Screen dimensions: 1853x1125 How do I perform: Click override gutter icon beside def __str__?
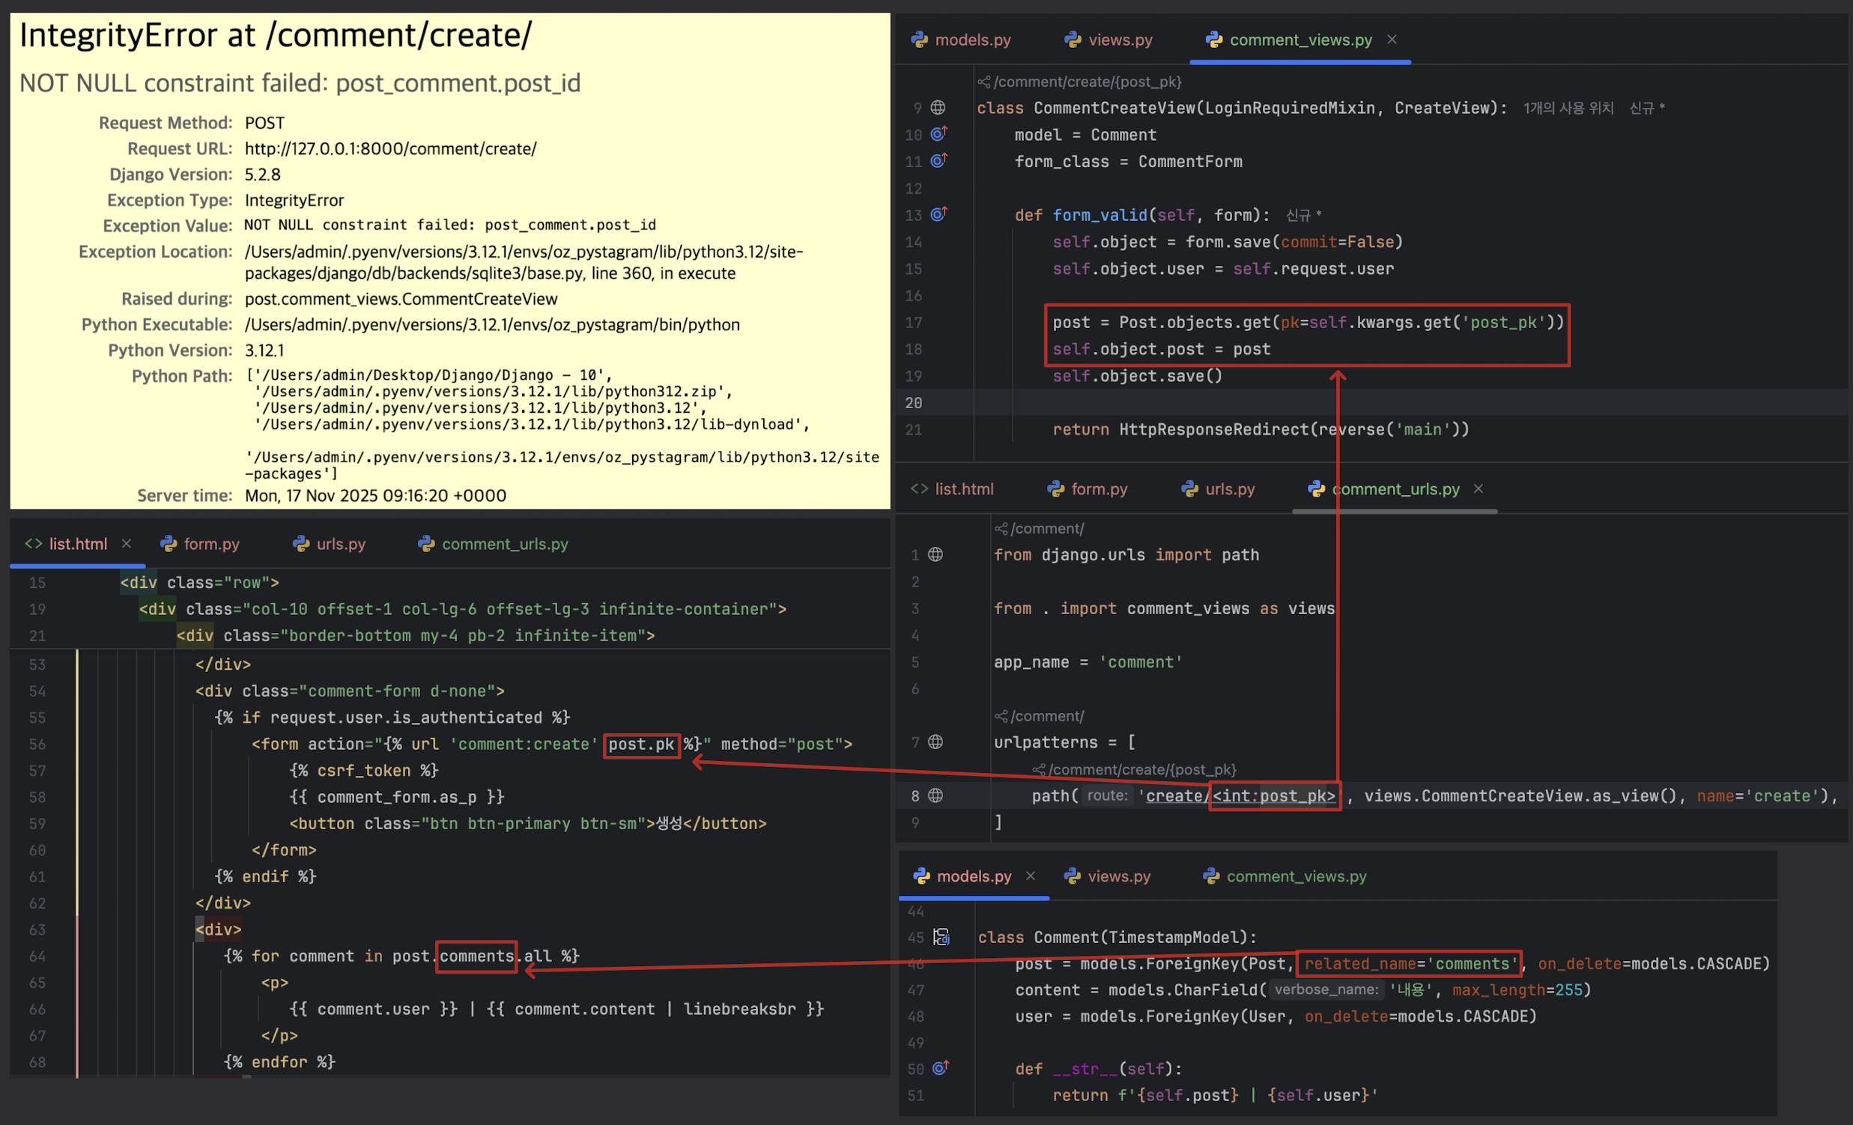pyautogui.click(x=940, y=1068)
